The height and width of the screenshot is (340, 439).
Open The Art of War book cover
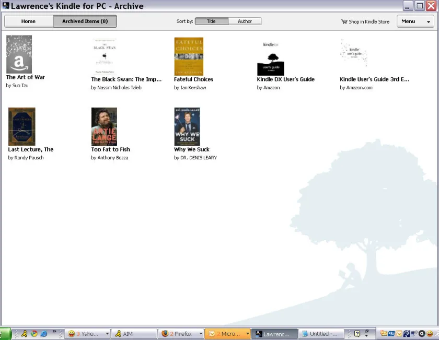19,54
